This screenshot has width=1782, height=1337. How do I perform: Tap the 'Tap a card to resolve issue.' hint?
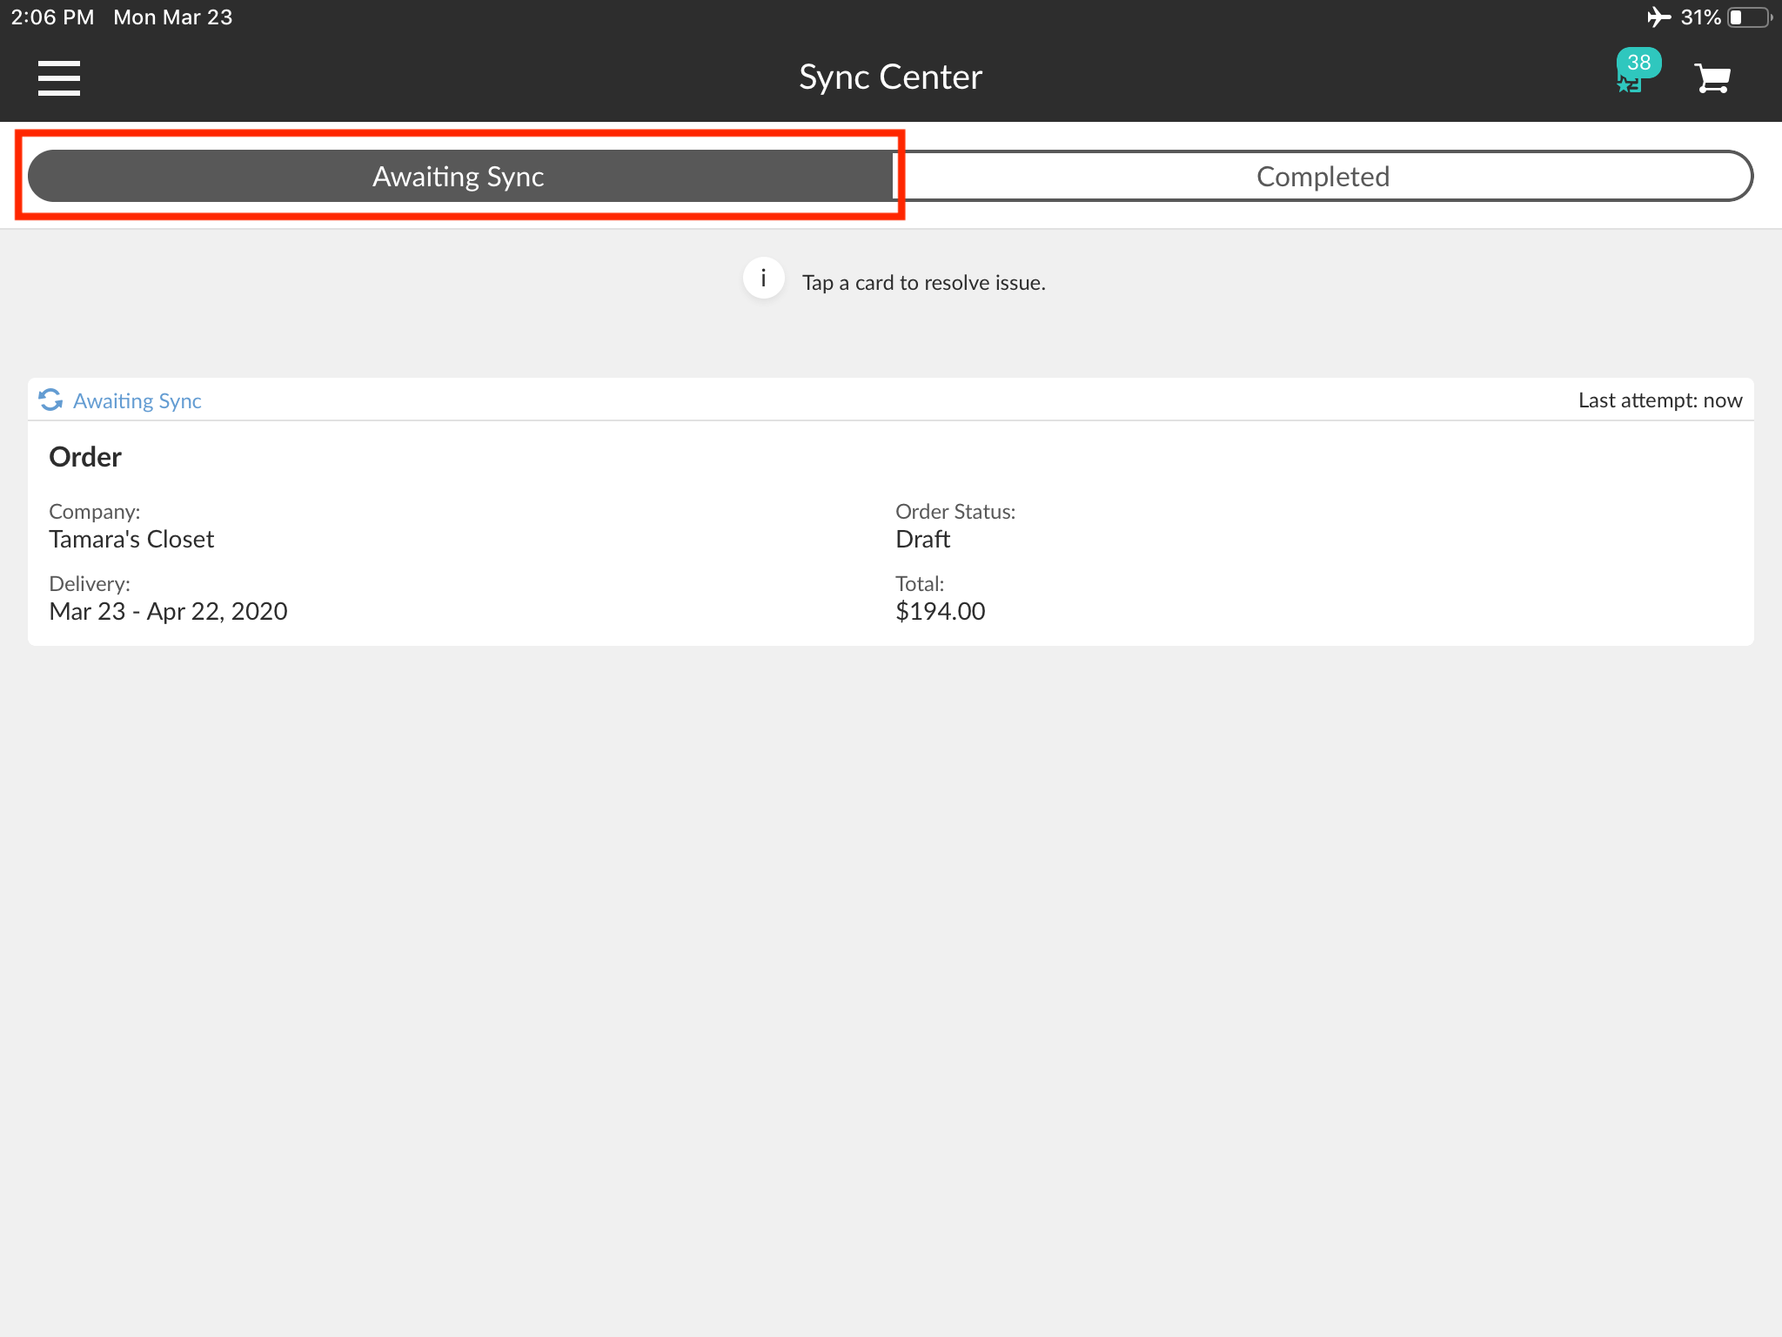point(924,283)
